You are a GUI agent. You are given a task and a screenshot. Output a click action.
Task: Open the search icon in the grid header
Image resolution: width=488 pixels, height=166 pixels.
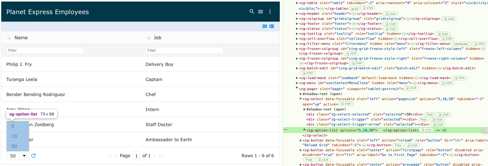(x=252, y=12)
